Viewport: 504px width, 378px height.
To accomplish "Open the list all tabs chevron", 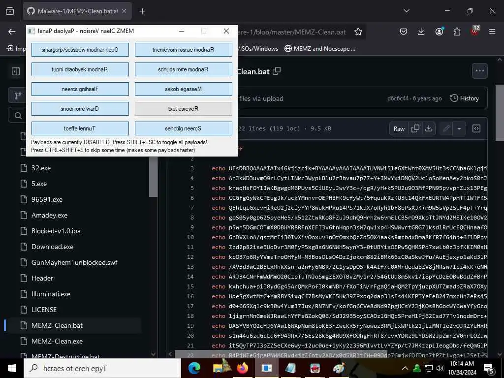I will coord(406,11).
